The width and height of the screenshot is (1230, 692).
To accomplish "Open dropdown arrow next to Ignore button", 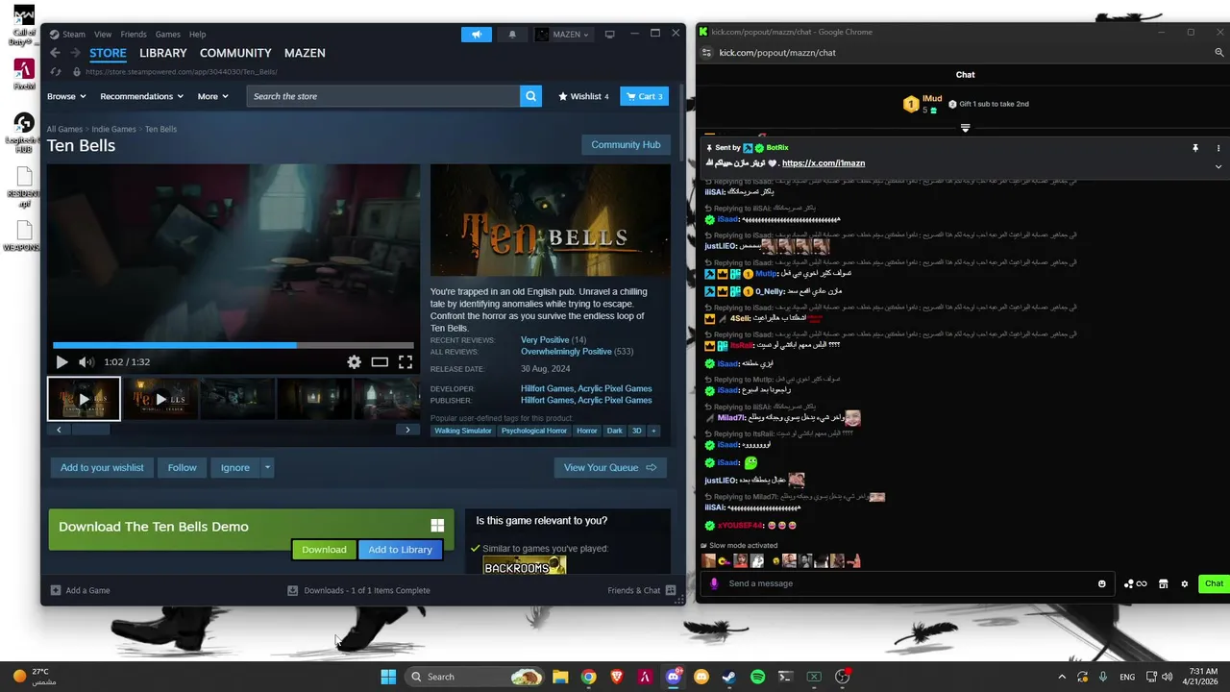I will click(x=267, y=468).
